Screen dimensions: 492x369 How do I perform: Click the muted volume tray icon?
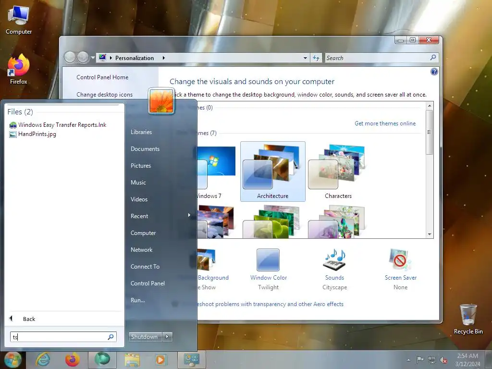pyautogui.click(x=443, y=360)
